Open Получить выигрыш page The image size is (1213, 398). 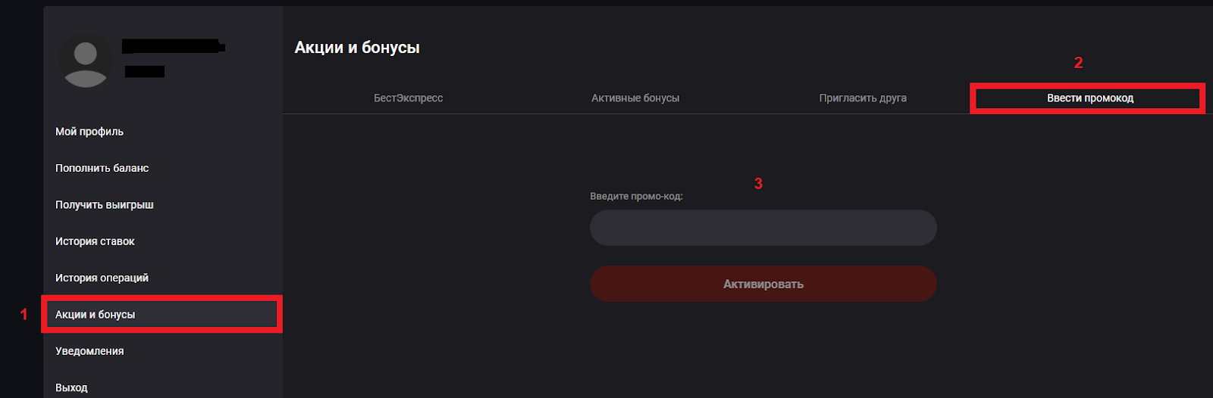[105, 205]
